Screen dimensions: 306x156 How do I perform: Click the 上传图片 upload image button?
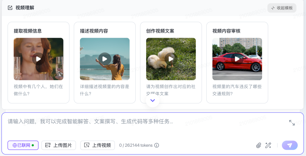coord(59,145)
